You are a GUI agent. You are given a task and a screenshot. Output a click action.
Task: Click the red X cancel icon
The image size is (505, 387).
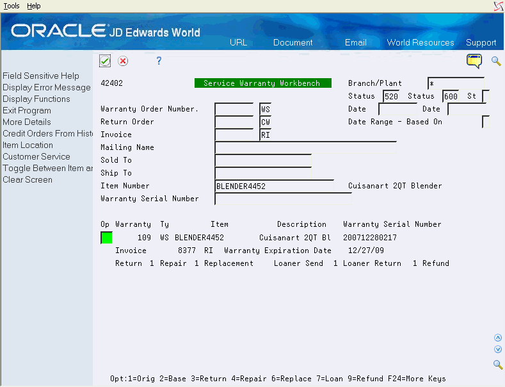coord(123,61)
